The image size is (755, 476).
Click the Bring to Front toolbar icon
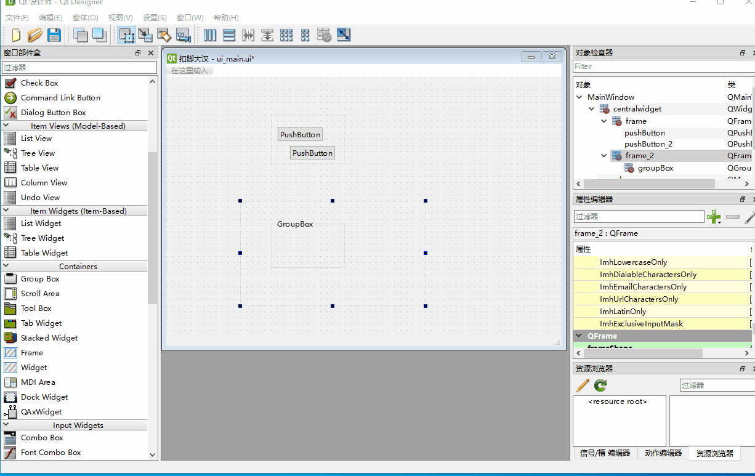tap(99, 35)
